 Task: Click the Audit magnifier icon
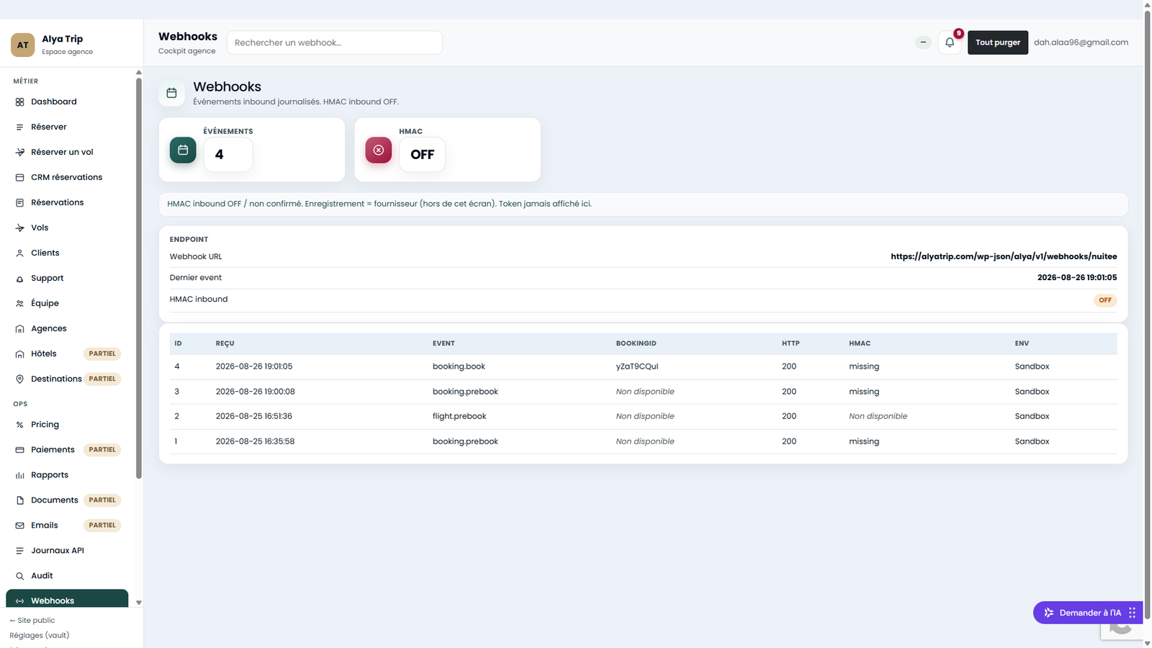point(20,576)
